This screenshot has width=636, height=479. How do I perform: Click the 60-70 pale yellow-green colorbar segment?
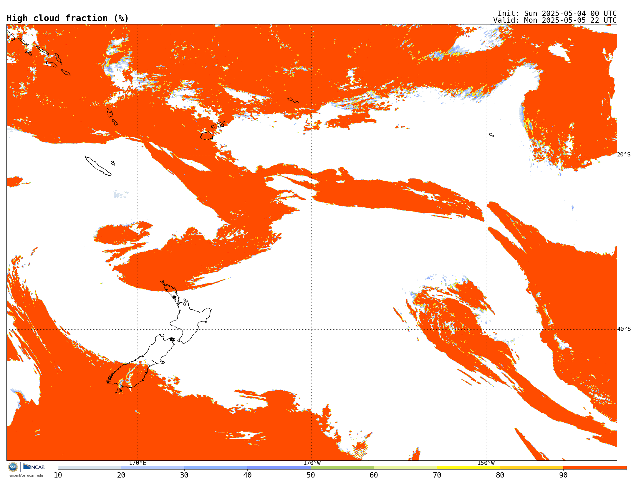click(x=405, y=468)
